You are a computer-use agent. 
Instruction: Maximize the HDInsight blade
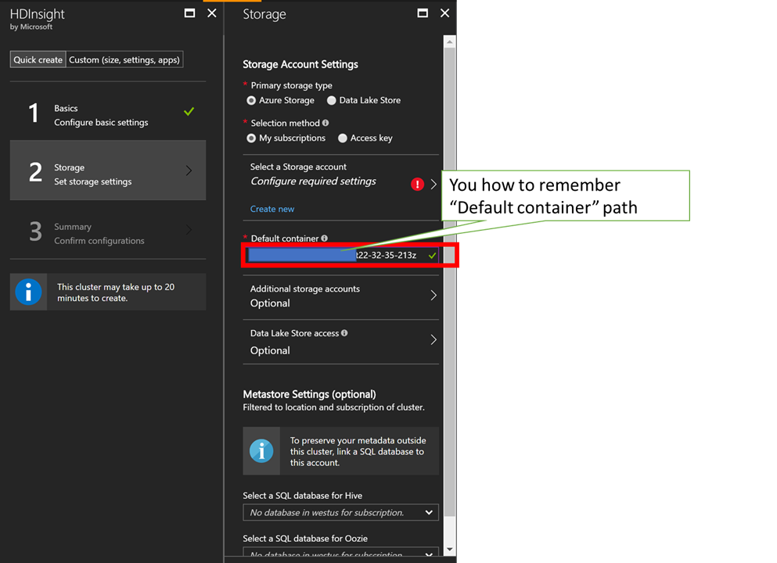(x=189, y=13)
